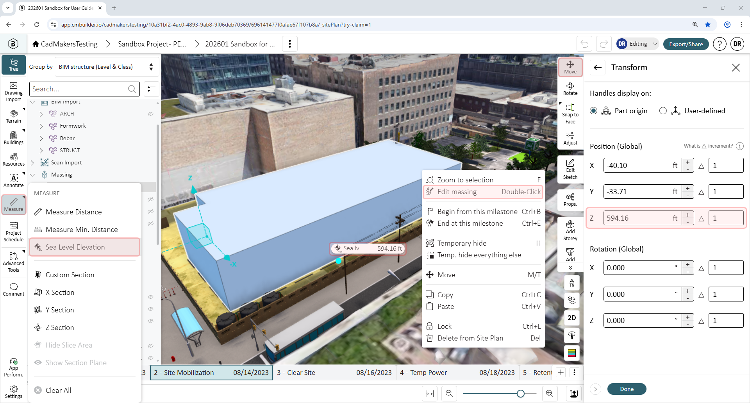Screen dimensions: 750x403
Task: Select the Move tool in viewport toolbar
Action: point(570,68)
